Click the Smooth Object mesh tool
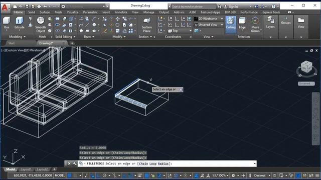Image resolution: width=321 pixels, height=180 pixels. [41, 24]
